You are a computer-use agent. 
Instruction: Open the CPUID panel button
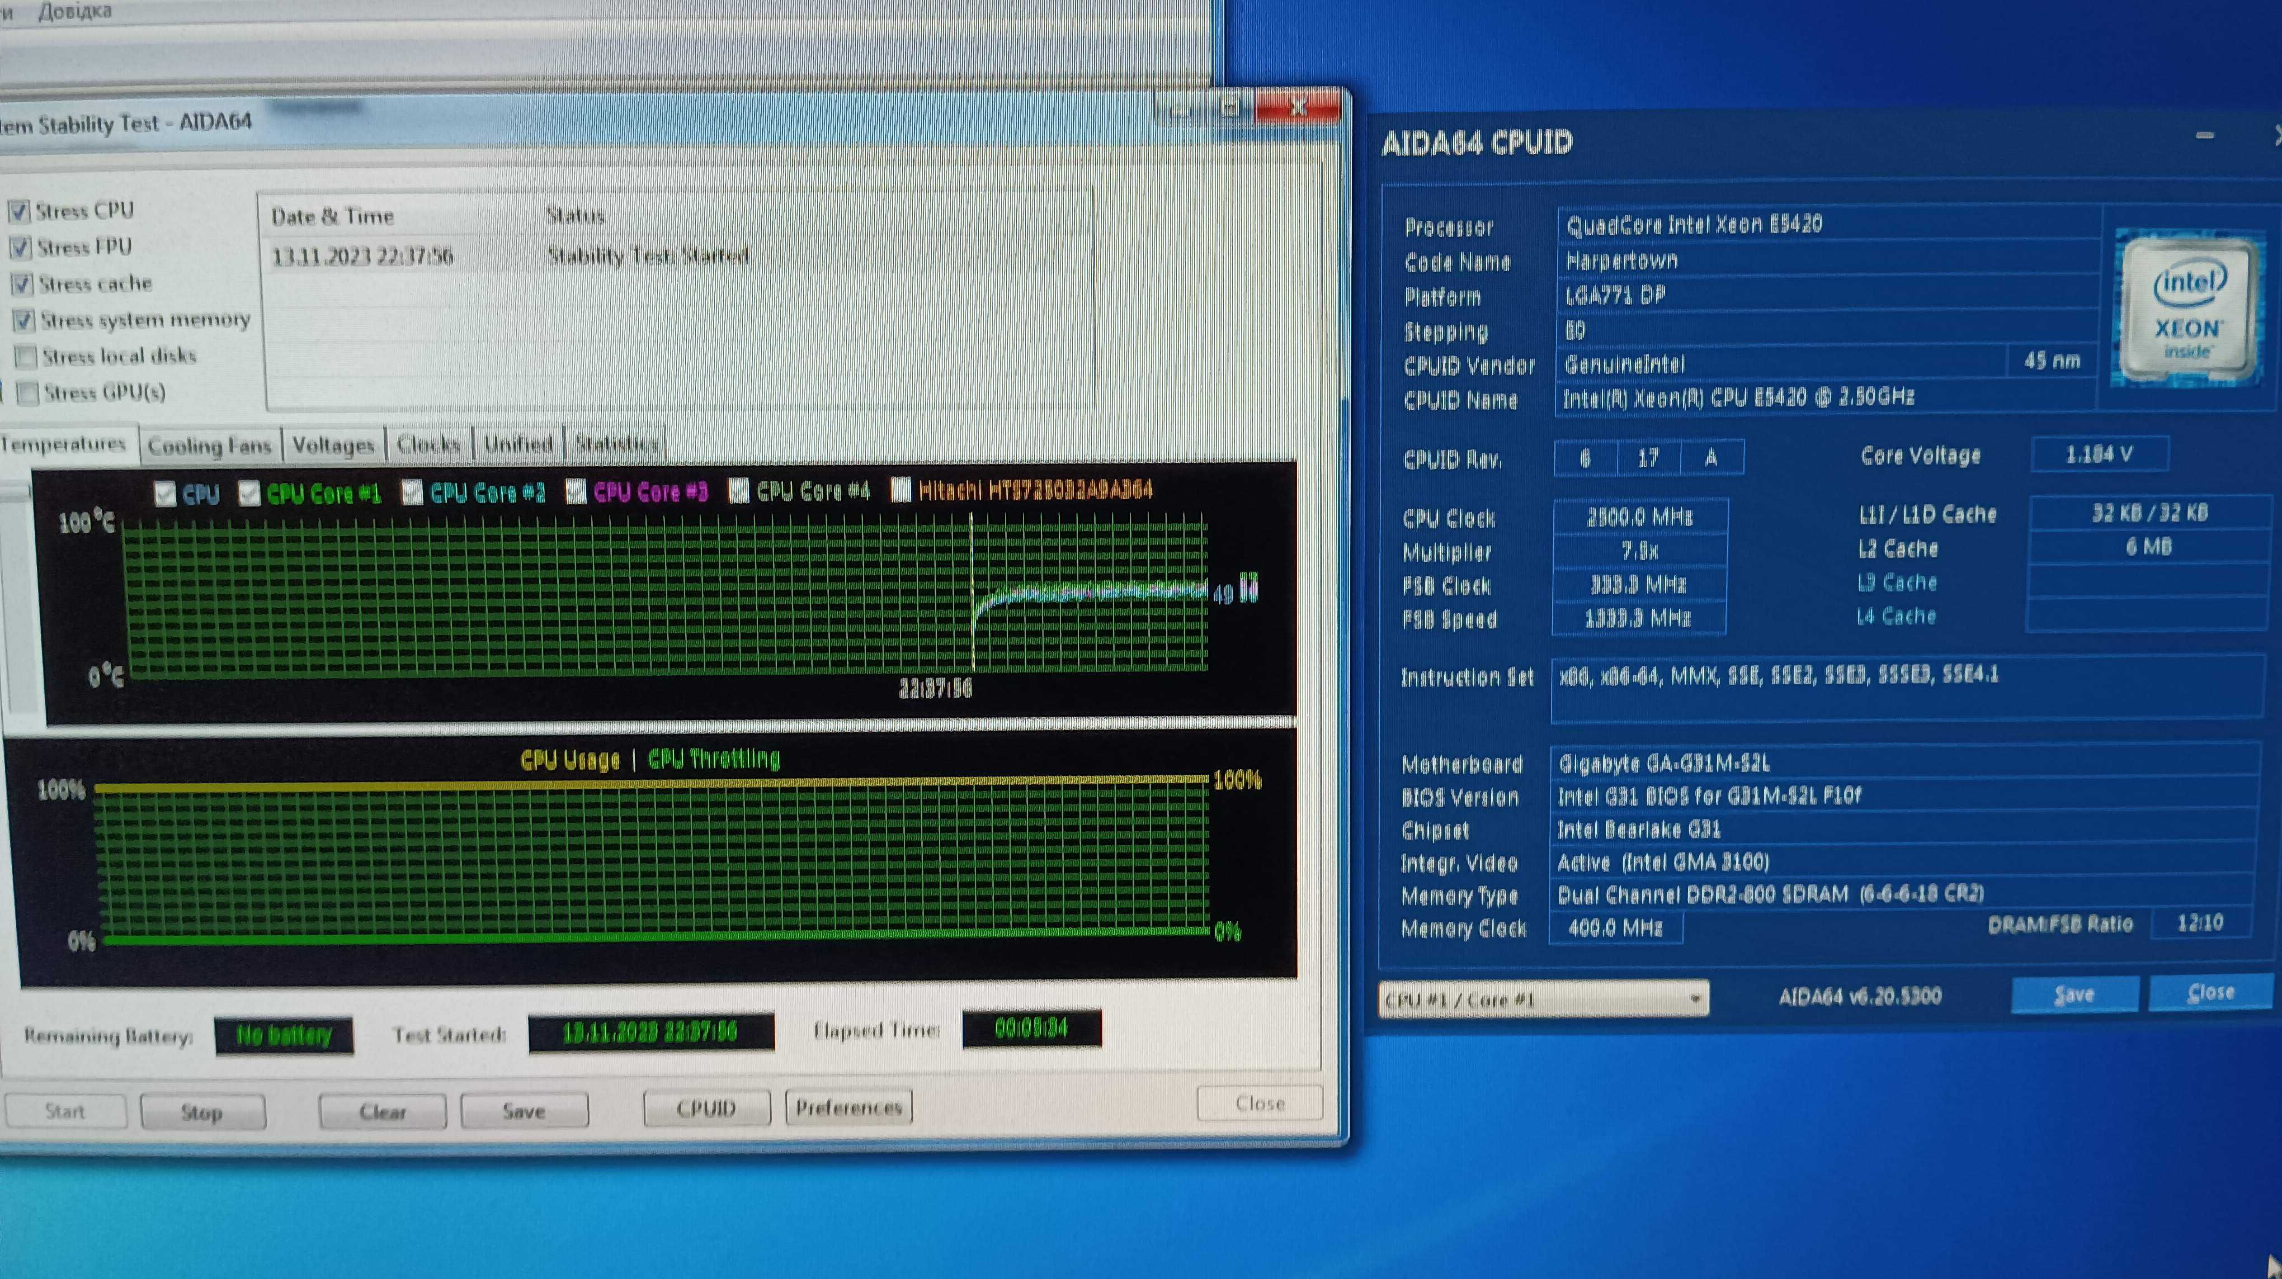[x=706, y=1108]
